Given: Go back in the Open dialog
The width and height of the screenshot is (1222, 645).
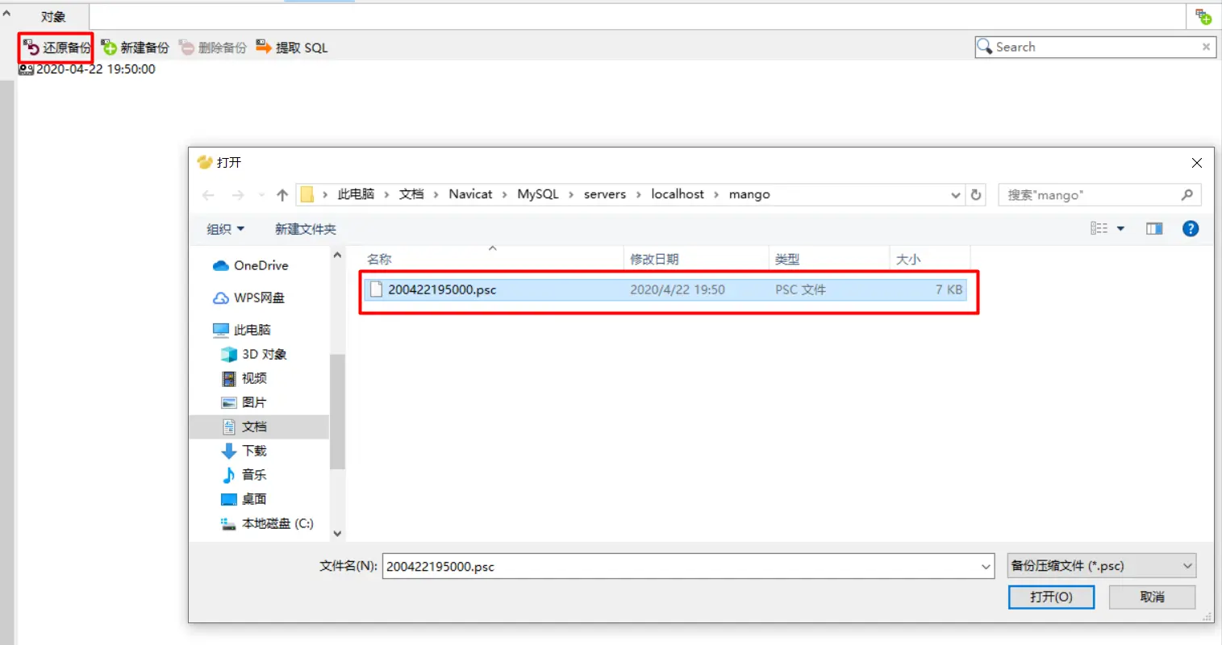Looking at the screenshot, I should 208,195.
